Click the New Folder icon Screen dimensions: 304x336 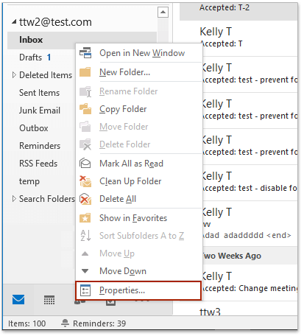(x=85, y=72)
